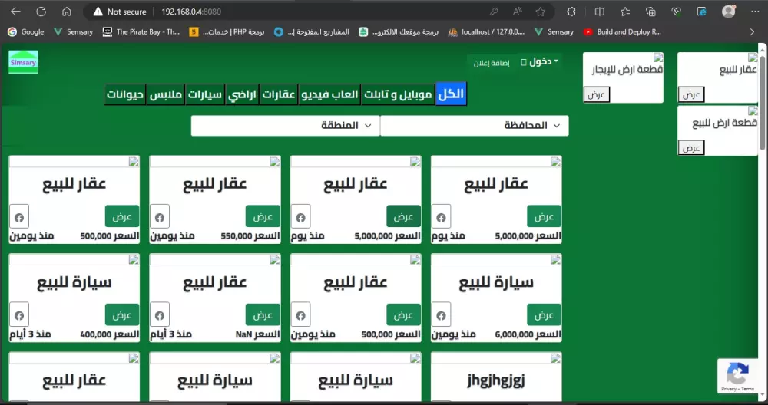The height and width of the screenshot is (405, 768).
Task: Select the عقارات category tab
Action: (278, 94)
